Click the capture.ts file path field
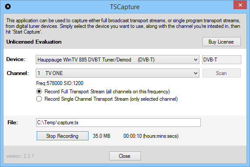Screen dimensions: 250x167 [118, 123]
